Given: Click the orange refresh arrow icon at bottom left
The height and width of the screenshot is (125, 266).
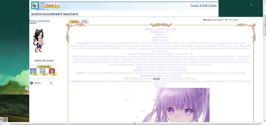Looking at the screenshot, I should click(x=6, y=120).
